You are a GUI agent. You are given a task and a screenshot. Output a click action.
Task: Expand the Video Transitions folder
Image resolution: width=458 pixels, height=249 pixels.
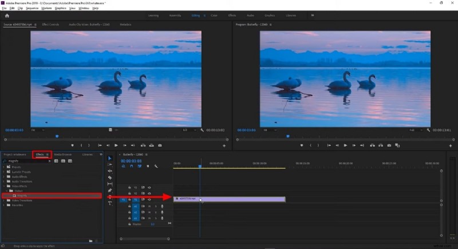(x=4, y=200)
